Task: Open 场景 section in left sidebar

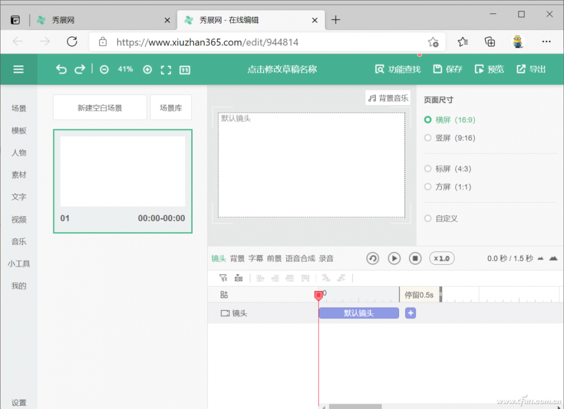Action: click(x=19, y=108)
